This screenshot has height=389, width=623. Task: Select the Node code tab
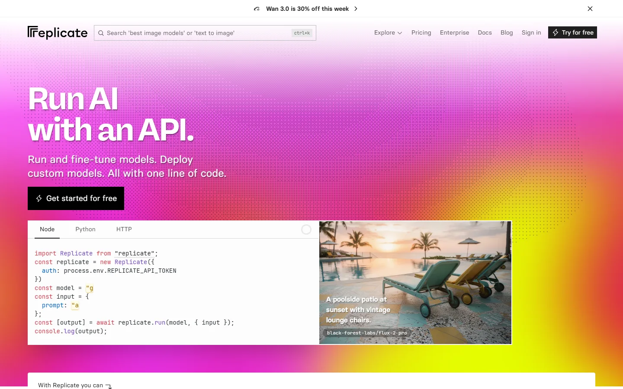[x=47, y=230]
